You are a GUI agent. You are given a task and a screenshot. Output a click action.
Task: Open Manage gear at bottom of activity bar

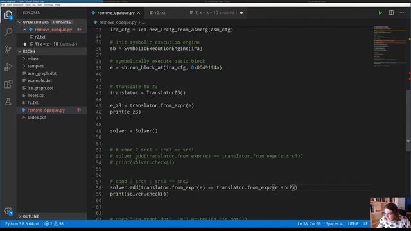(8, 211)
